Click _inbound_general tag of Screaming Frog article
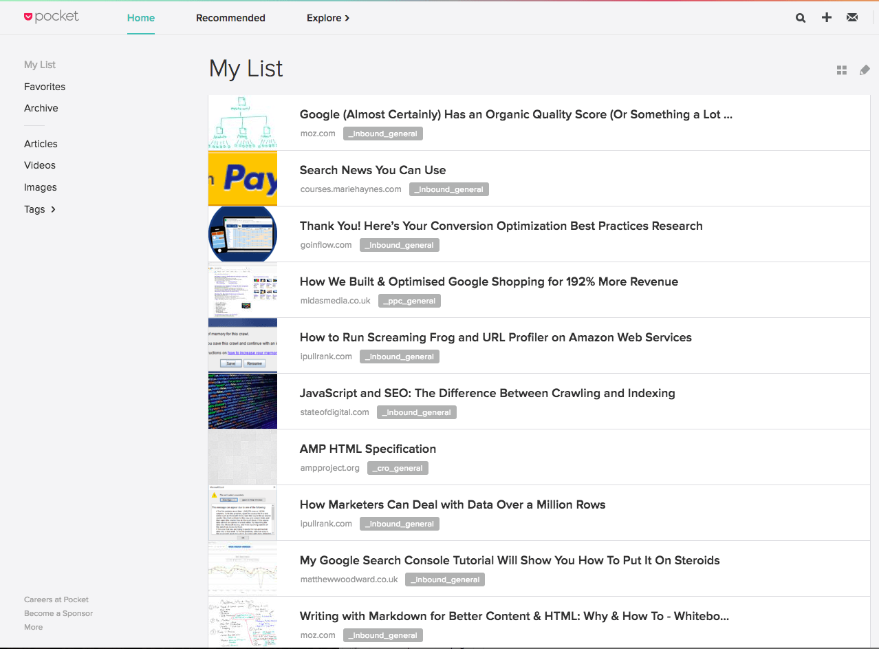879x649 pixels. pos(400,357)
